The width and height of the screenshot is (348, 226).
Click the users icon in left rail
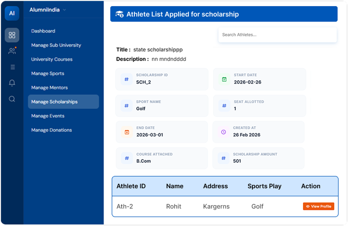pos(12,51)
